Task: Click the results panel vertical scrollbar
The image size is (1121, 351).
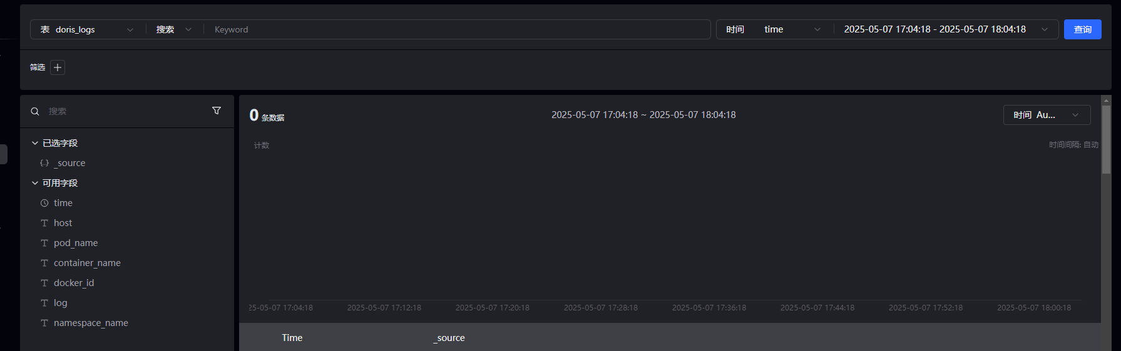Action: 1106,139
